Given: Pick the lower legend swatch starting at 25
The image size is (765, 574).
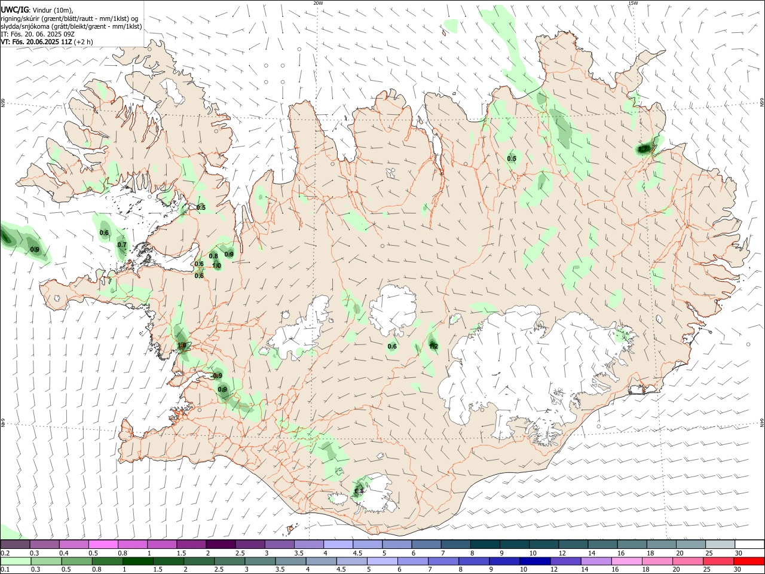Looking at the screenshot, I should pyautogui.click(x=718, y=561).
